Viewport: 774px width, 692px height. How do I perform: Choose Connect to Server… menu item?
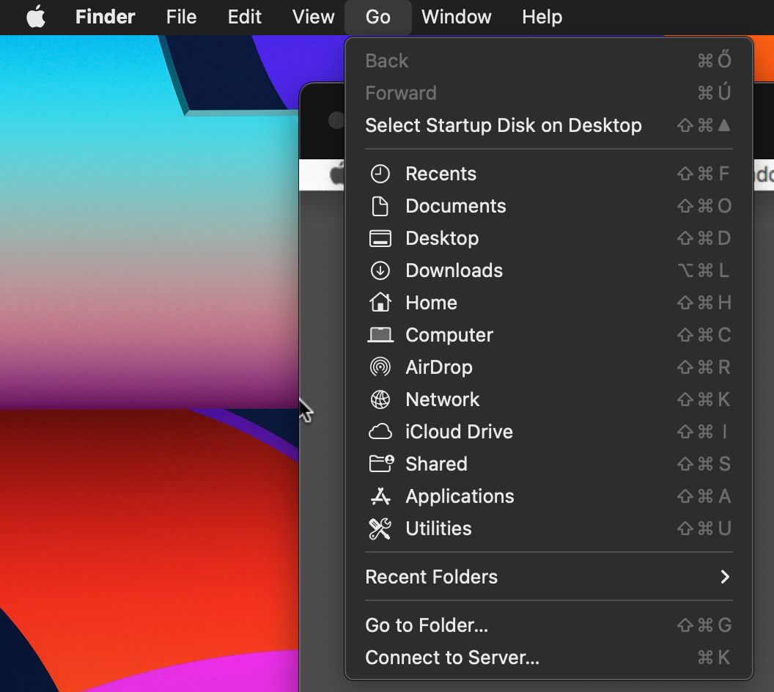pyautogui.click(x=452, y=658)
